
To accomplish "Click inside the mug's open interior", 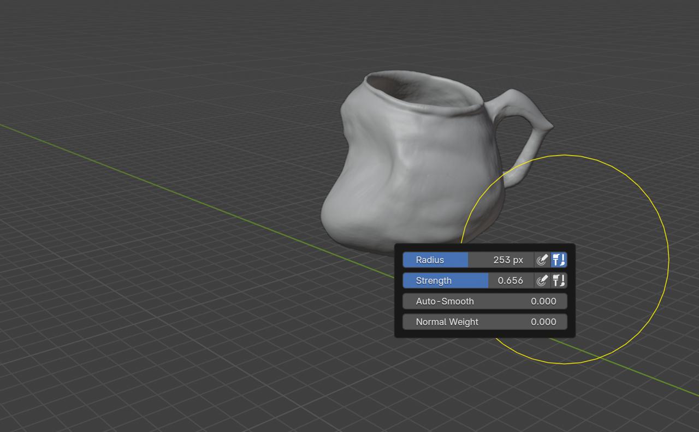I will click(x=415, y=90).
